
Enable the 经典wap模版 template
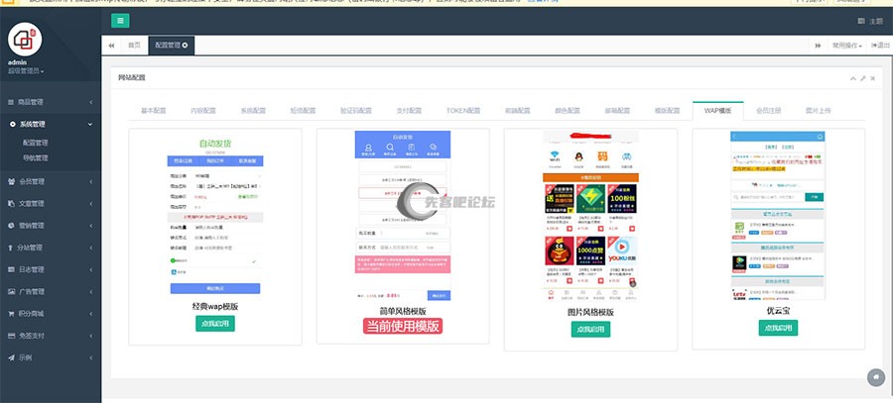pyautogui.click(x=215, y=324)
